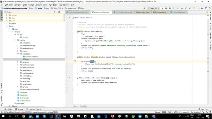Collapse the exceptions package
The width and height of the screenshot is (212, 119).
(18, 54)
